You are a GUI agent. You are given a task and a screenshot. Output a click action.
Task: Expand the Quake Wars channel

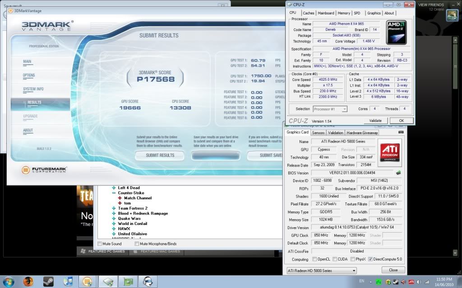click(x=114, y=219)
